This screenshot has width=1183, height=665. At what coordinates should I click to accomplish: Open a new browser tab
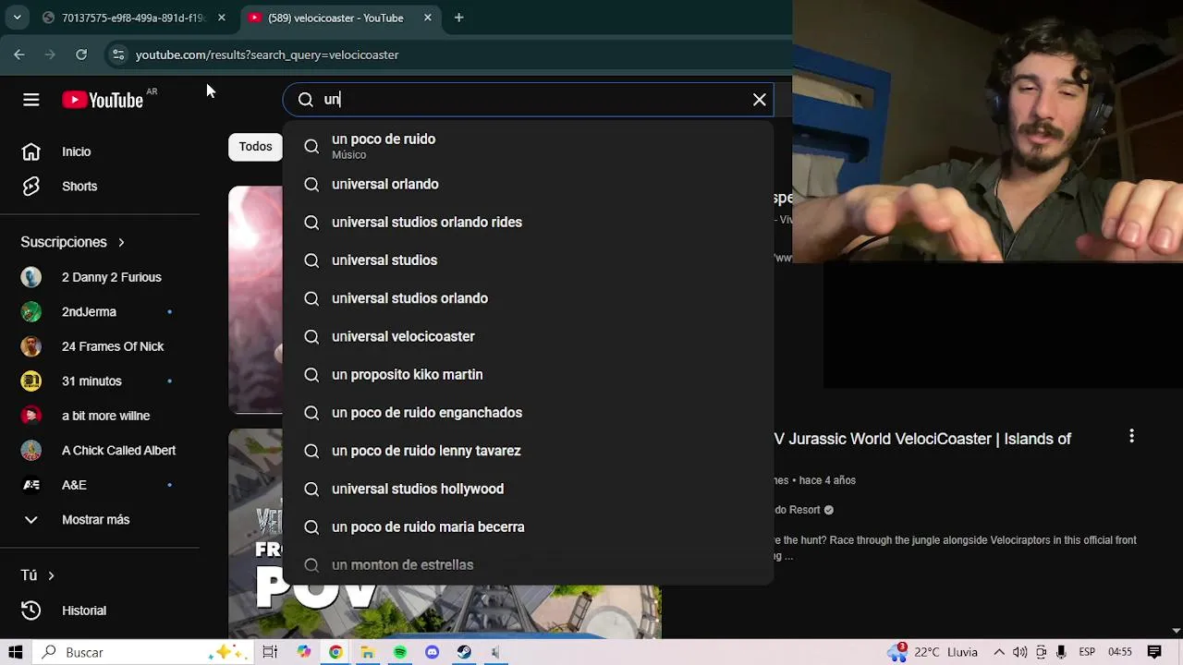tap(458, 18)
